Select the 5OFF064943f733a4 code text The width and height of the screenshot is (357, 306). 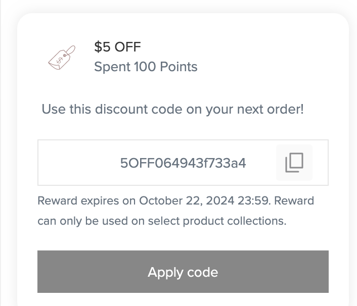point(183,163)
